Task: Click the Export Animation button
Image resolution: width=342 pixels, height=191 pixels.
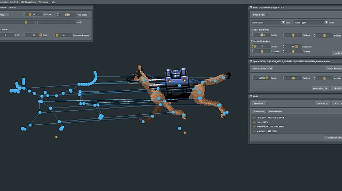Action: (334, 68)
